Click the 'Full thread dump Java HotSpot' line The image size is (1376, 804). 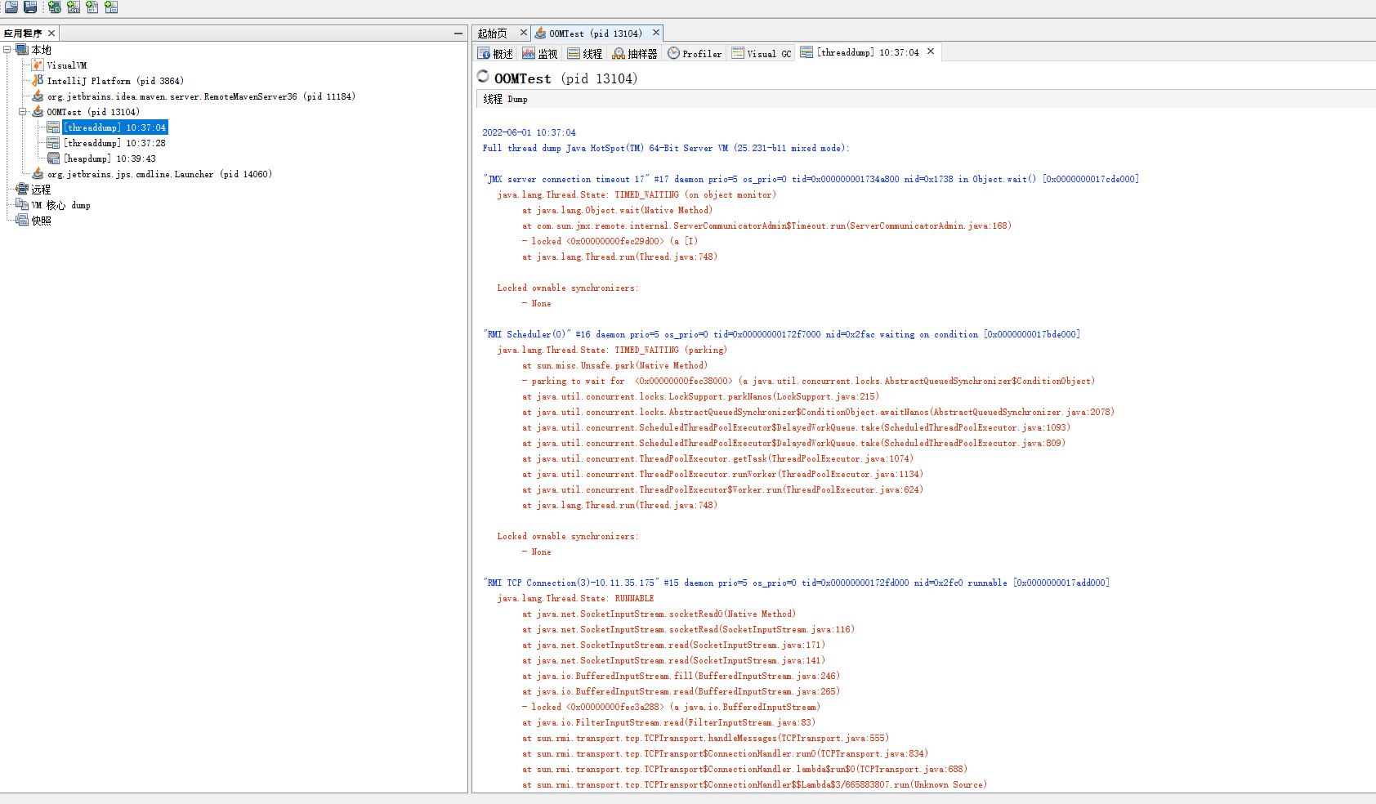(x=666, y=148)
